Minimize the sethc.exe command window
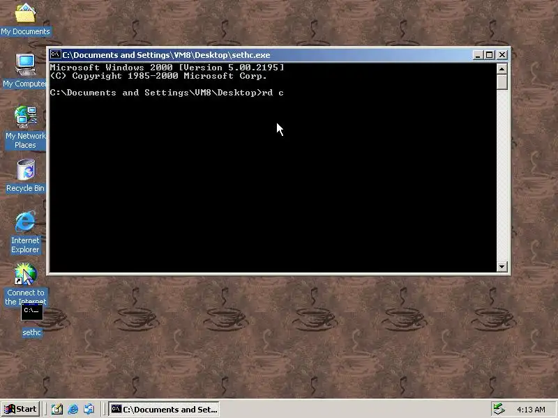The height and width of the screenshot is (418, 558). (478, 55)
